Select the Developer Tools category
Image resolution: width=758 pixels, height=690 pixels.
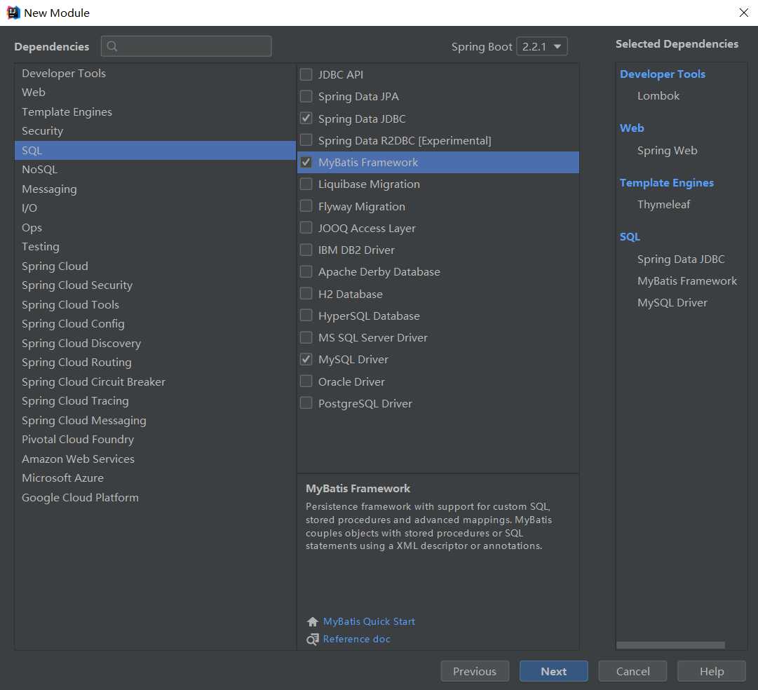click(x=64, y=74)
